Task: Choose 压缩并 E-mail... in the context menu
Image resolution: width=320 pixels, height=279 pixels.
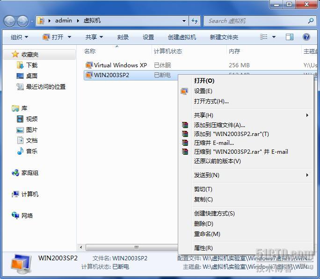Action: point(246,143)
